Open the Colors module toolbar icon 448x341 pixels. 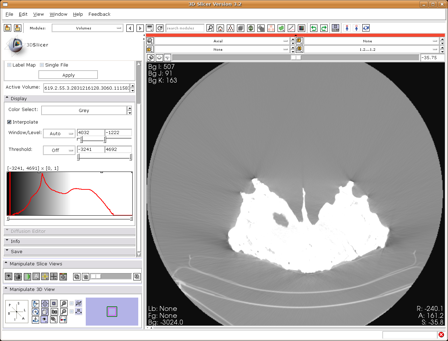pyautogui.click(x=302, y=28)
